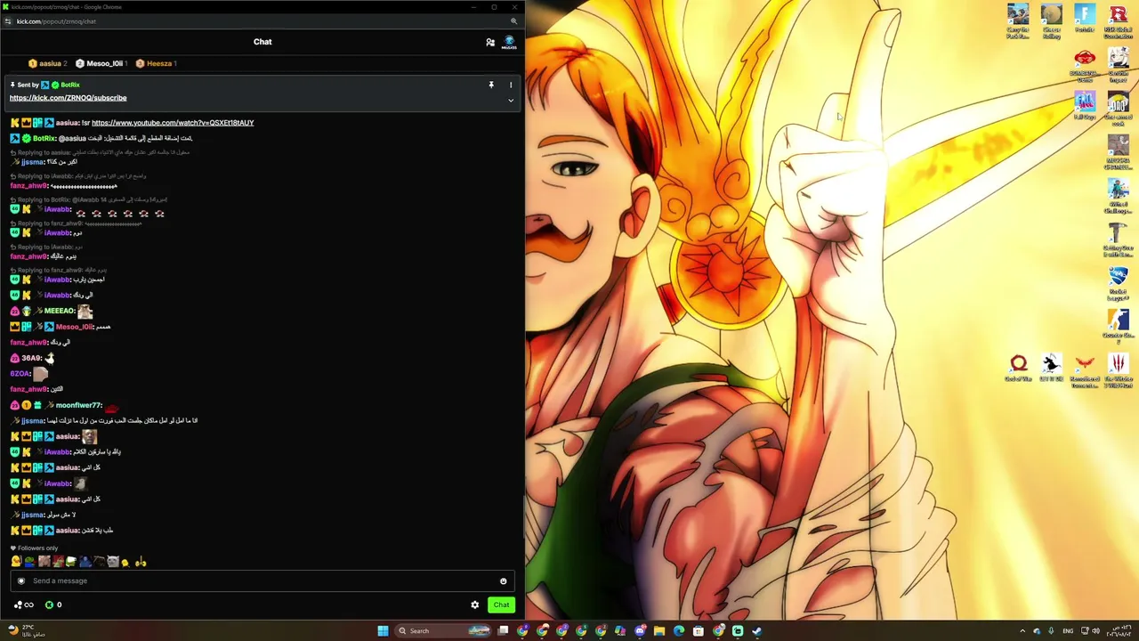Open chat settings gear

[475, 604]
